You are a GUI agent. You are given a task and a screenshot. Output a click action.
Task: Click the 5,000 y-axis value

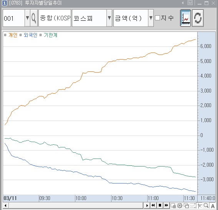pos(206,61)
